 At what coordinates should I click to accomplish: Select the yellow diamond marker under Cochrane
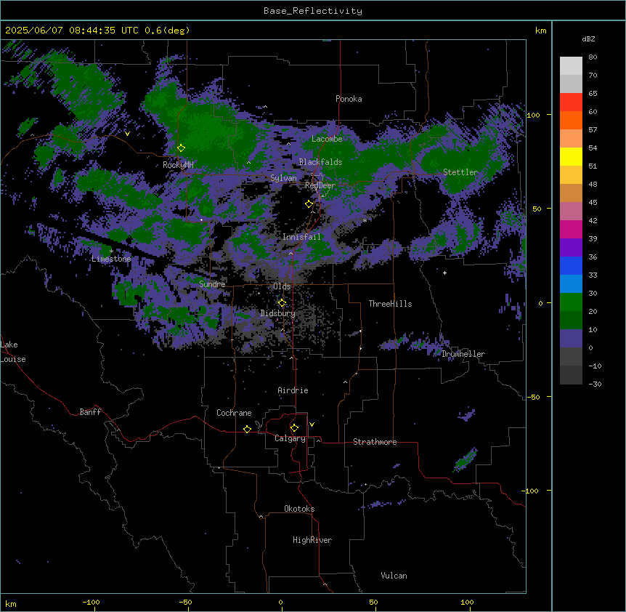(247, 429)
